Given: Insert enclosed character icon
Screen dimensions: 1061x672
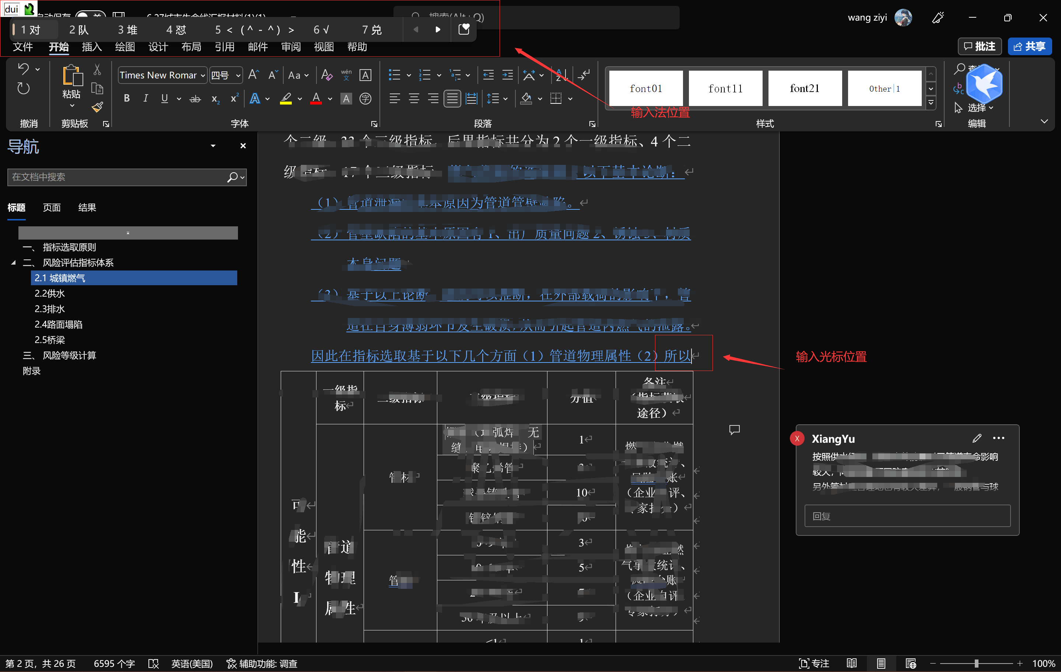Looking at the screenshot, I should click(365, 99).
